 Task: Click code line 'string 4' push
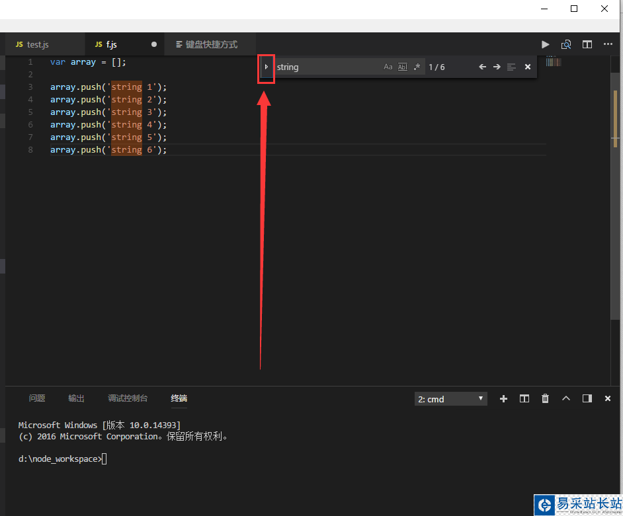click(x=108, y=125)
